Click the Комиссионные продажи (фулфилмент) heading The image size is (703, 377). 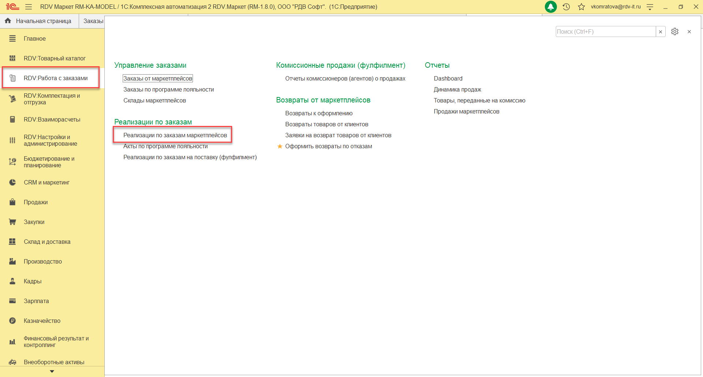(341, 65)
